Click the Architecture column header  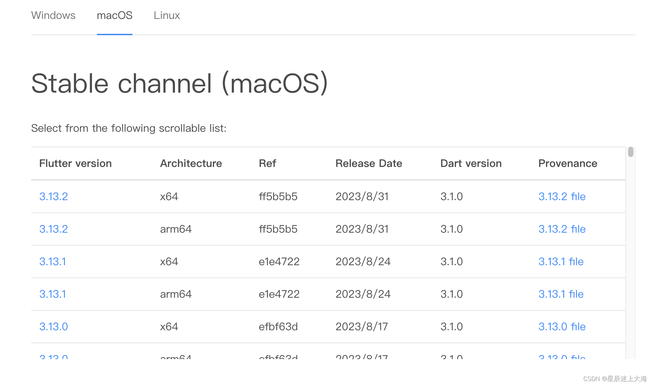[x=191, y=163]
